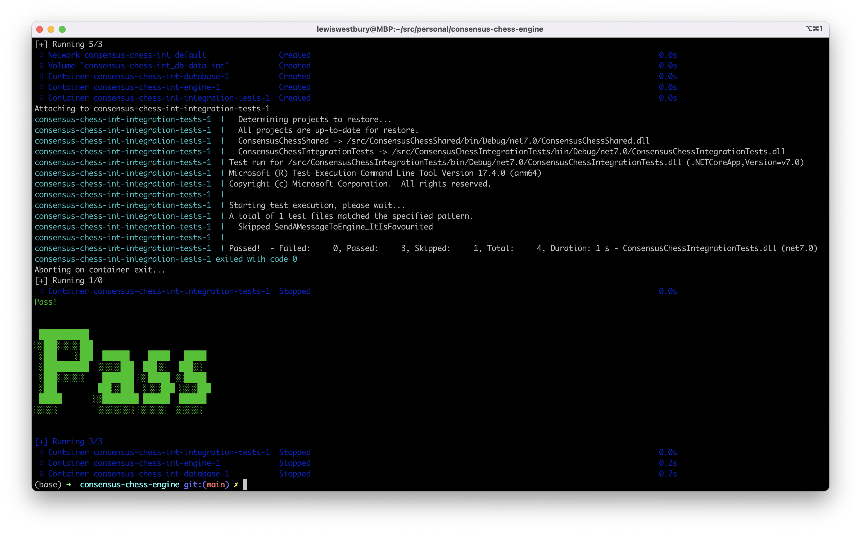The height and width of the screenshot is (533, 861).
Task: Click the yellow minimize window button
Action: [51, 29]
